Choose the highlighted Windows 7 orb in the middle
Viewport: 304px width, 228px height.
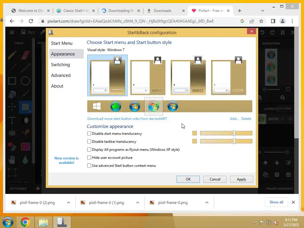[154, 106]
